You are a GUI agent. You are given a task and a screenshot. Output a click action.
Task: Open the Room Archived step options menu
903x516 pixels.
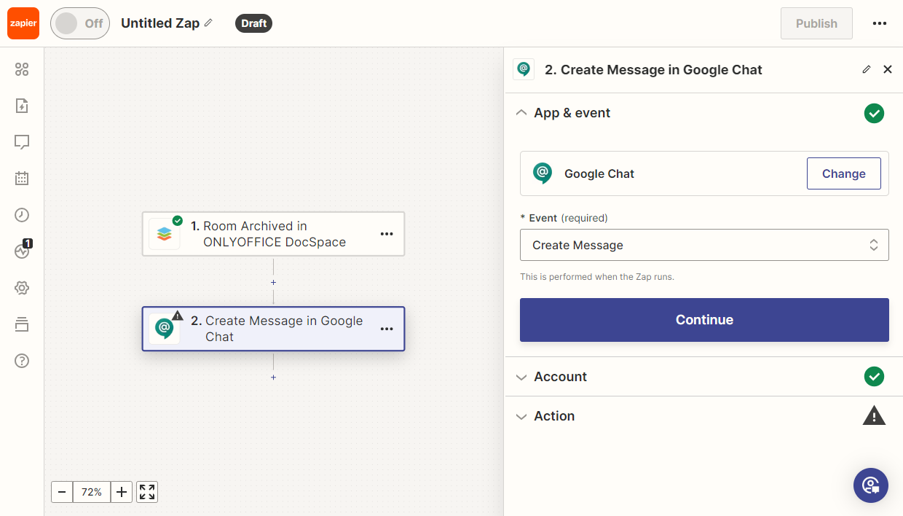387,234
